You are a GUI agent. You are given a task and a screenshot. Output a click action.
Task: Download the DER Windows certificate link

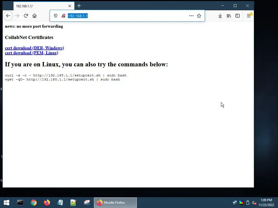34,48
